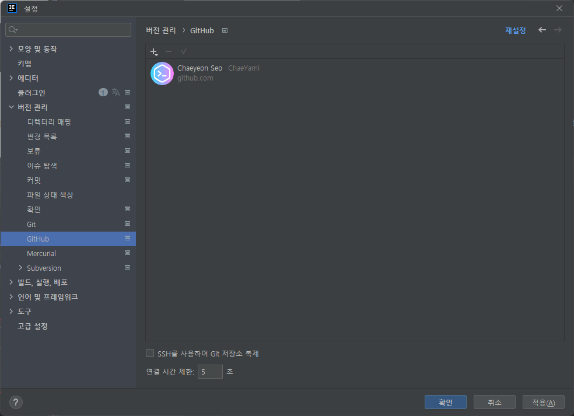Focus the settings search field
This screenshot has height=416, width=574.
[x=68, y=30]
